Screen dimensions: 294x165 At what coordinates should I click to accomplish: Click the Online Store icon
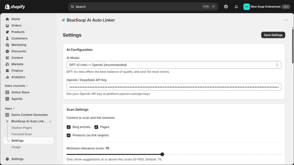pos(7,92)
